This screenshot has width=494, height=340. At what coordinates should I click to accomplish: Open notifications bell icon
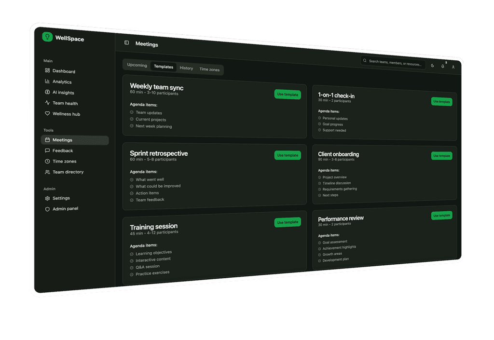click(x=443, y=66)
